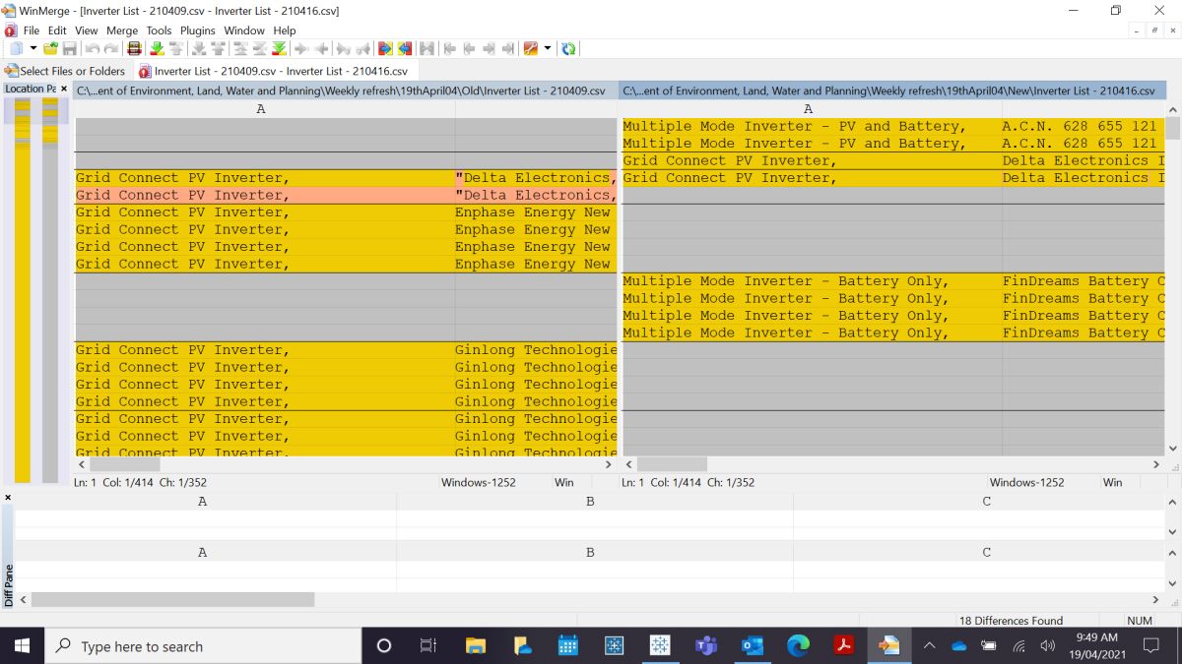The width and height of the screenshot is (1182, 664).
Task: Click left pane Windows-1252 encoding label
Action: [479, 482]
